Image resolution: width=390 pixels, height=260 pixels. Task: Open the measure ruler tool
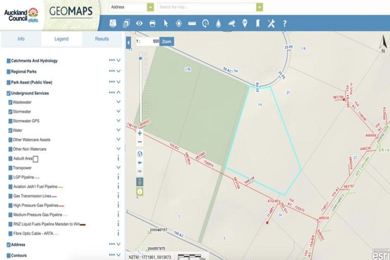[x=192, y=23]
